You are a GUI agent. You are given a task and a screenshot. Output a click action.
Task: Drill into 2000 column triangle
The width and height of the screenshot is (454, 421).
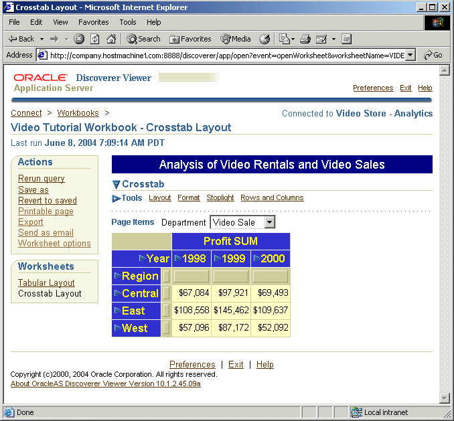coord(256,258)
